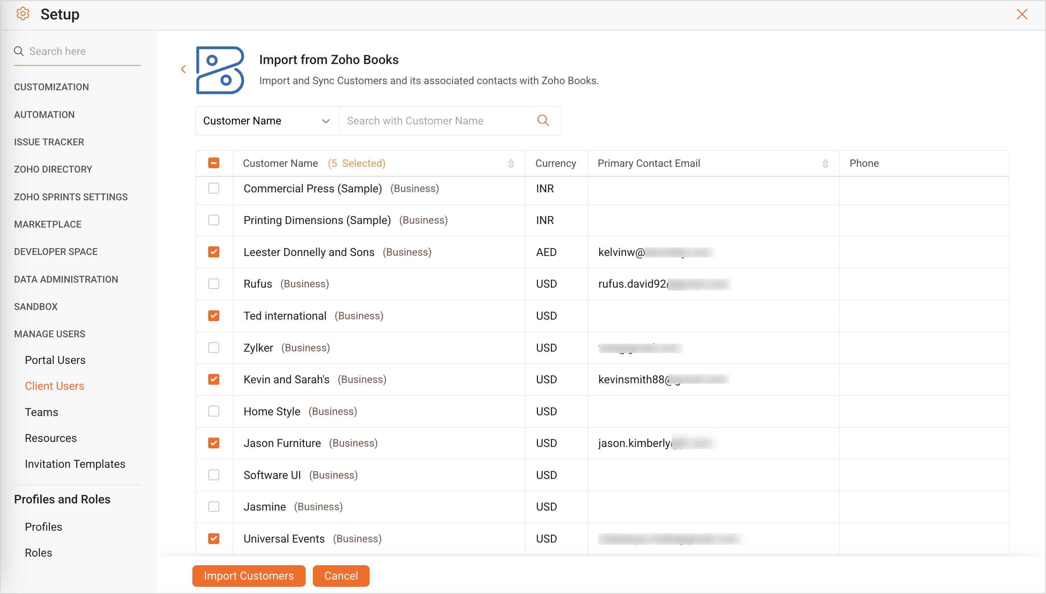The image size is (1046, 594).
Task: Sort by Primary Contact Email arrows
Action: click(x=825, y=164)
